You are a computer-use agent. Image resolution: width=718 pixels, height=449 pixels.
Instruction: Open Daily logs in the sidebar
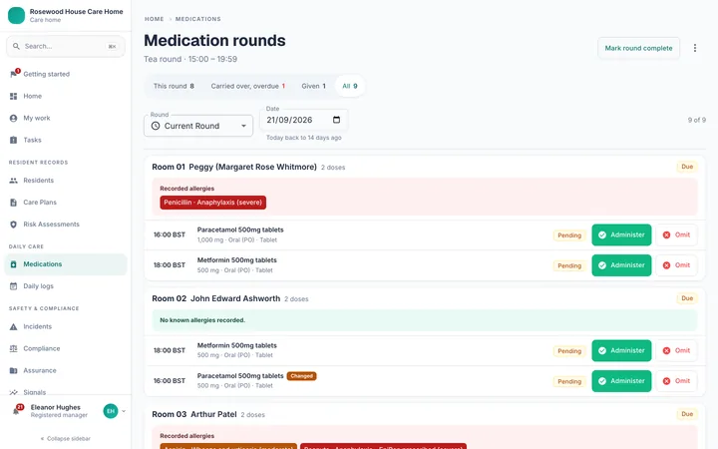click(x=66, y=286)
